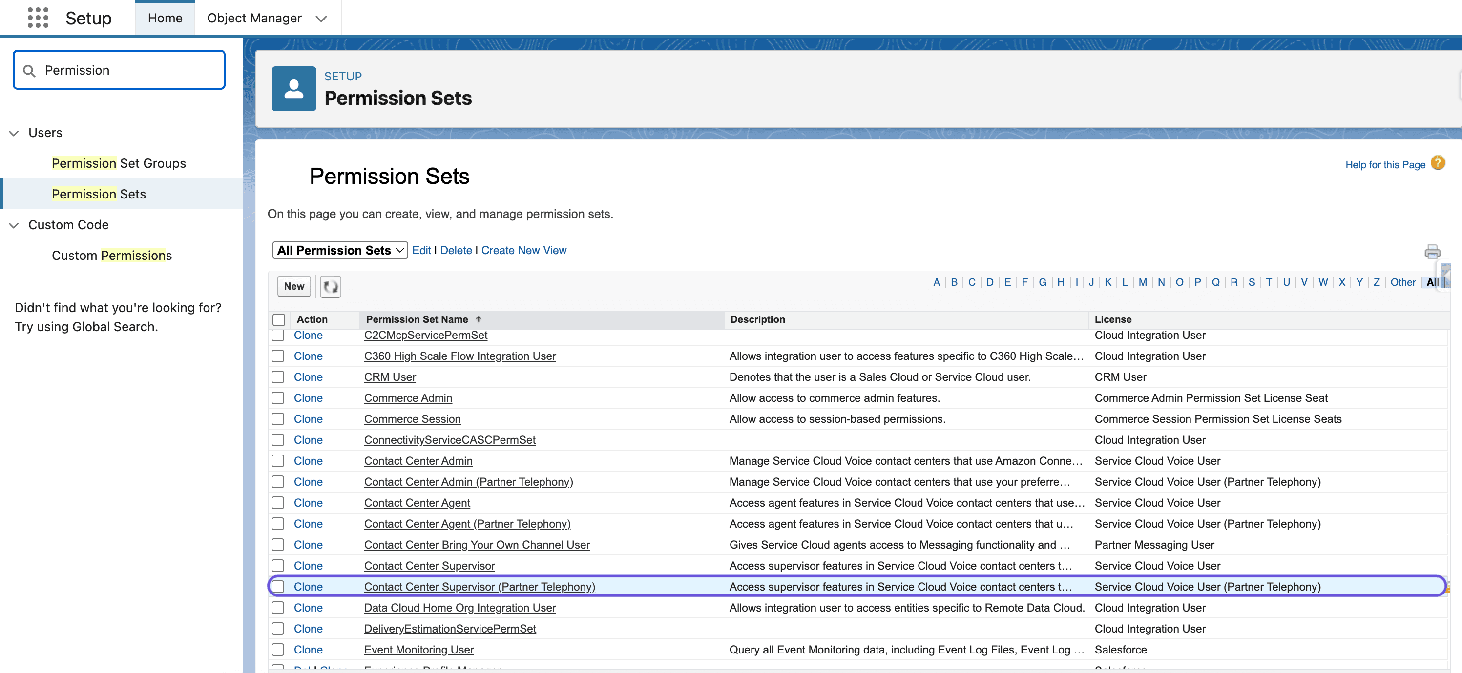Click the printer icon for a printable view

(x=1433, y=251)
